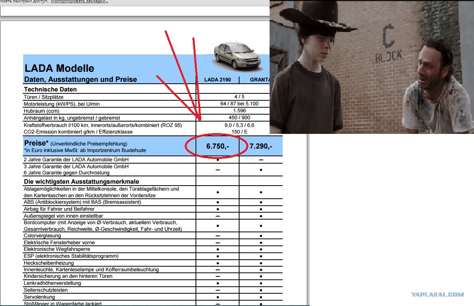Select consumption value '9,0 / 5,3 / 6,6'
Image resolution: width=474 pixels, height=306 pixels.
coord(240,125)
